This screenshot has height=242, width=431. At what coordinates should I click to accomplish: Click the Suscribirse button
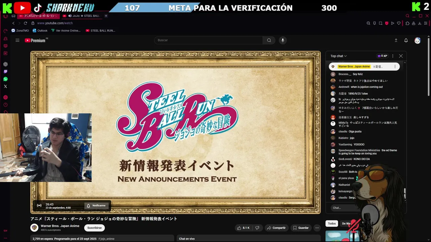tap(94, 228)
